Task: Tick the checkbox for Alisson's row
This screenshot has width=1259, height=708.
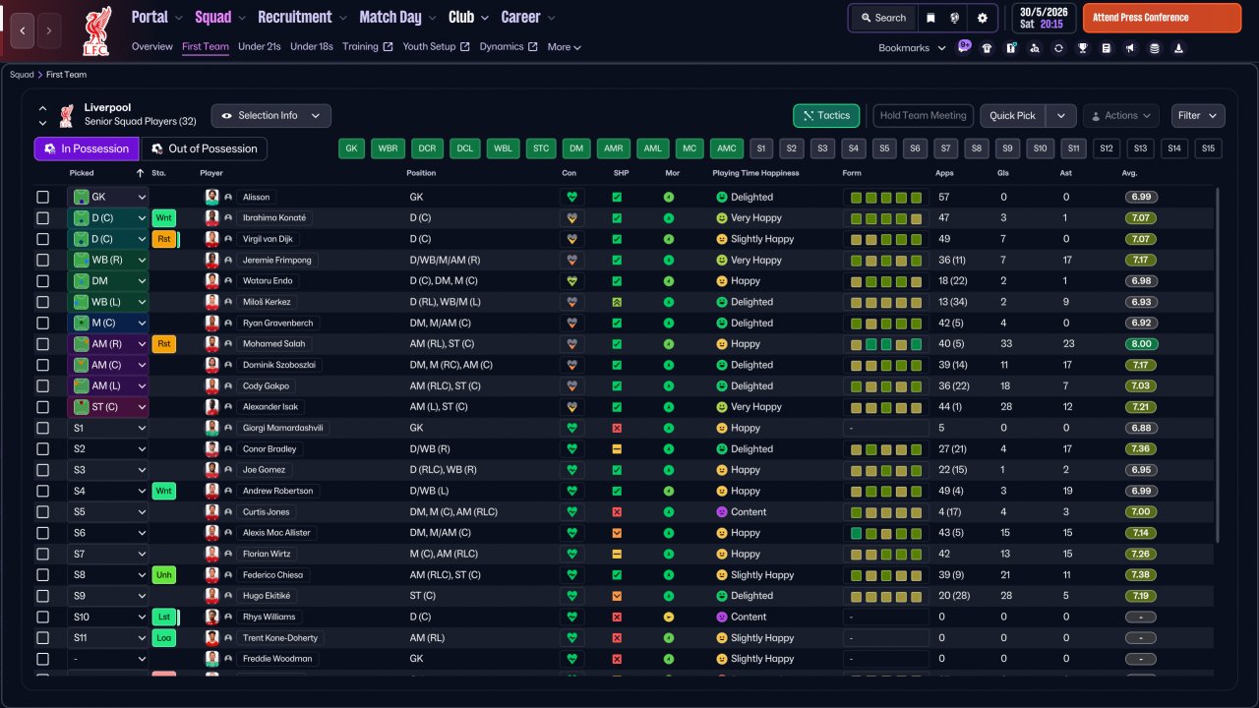Action: point(42,197)
